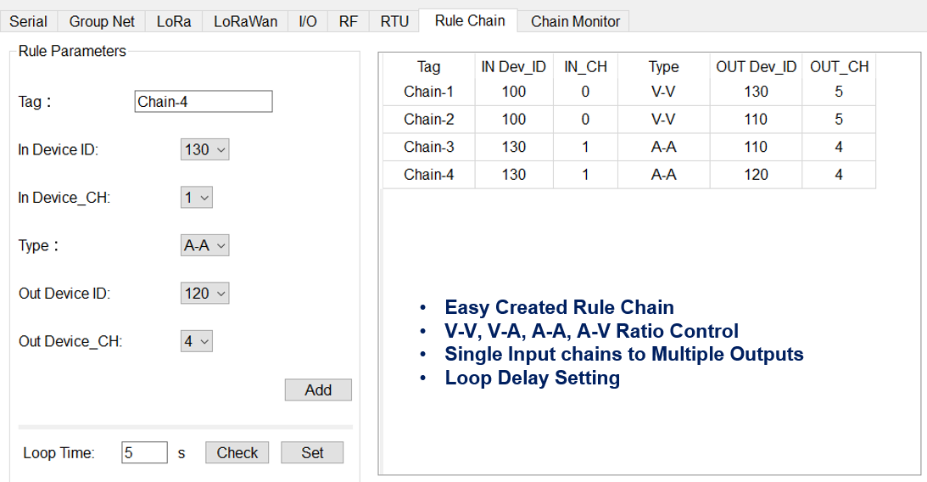
Task: Select the Chain-3 row in table
Action: tap(629, 148)
